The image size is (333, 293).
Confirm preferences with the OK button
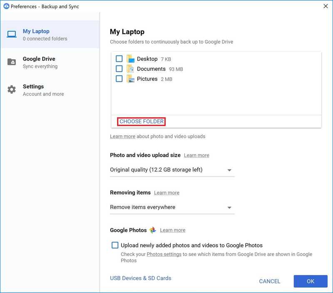(310, 281)
